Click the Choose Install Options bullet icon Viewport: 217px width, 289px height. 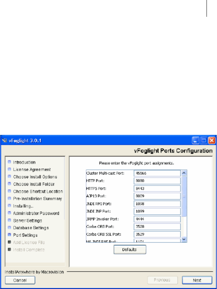pos(9,176)
